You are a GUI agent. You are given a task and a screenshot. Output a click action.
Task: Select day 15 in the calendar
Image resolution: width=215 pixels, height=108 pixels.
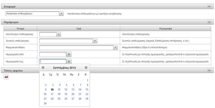[x=87, y=89]
